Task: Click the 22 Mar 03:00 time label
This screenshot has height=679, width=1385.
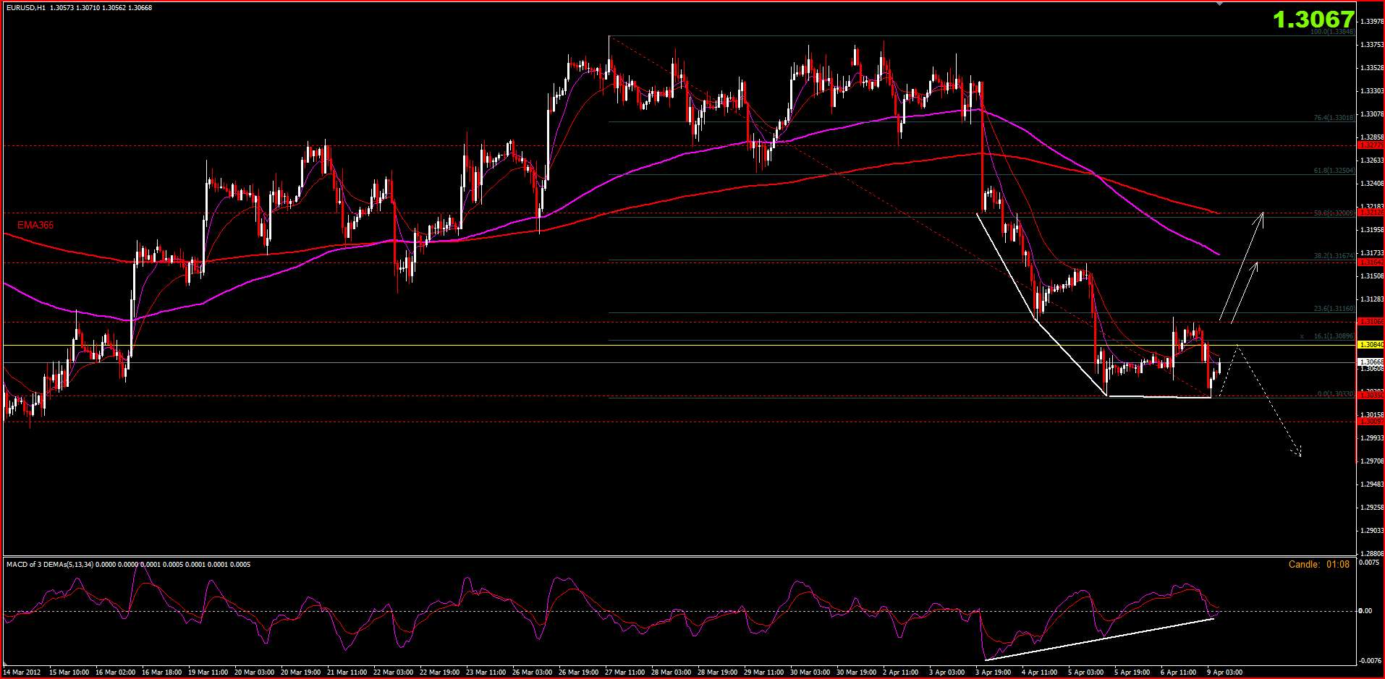Action: (x=394, y=672)
